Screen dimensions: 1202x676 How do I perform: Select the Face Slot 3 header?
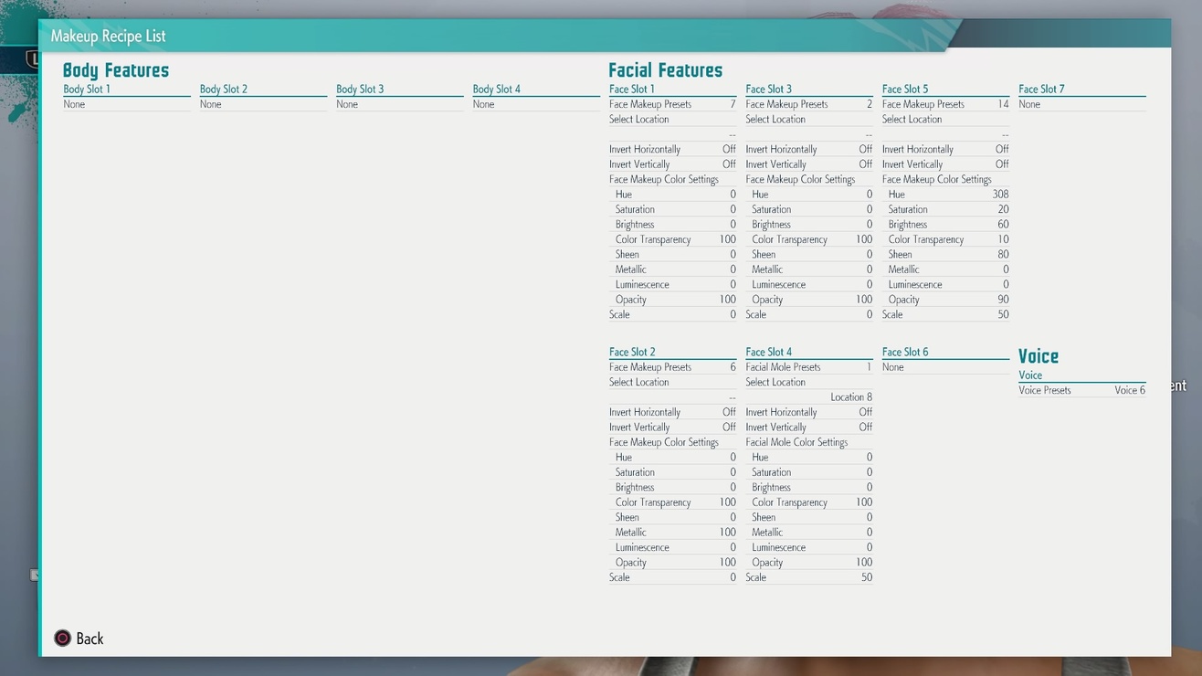[769, 89]
